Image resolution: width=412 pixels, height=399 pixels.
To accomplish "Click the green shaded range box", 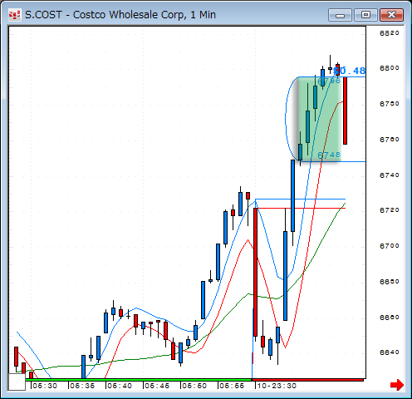I will click(319, 119).
